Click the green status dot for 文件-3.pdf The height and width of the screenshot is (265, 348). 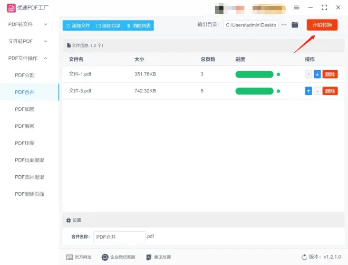278,91
